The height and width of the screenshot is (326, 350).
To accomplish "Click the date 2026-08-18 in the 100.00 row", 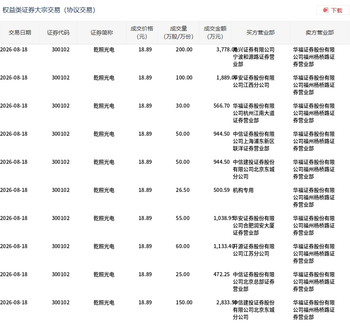I will tap(14, 78).
